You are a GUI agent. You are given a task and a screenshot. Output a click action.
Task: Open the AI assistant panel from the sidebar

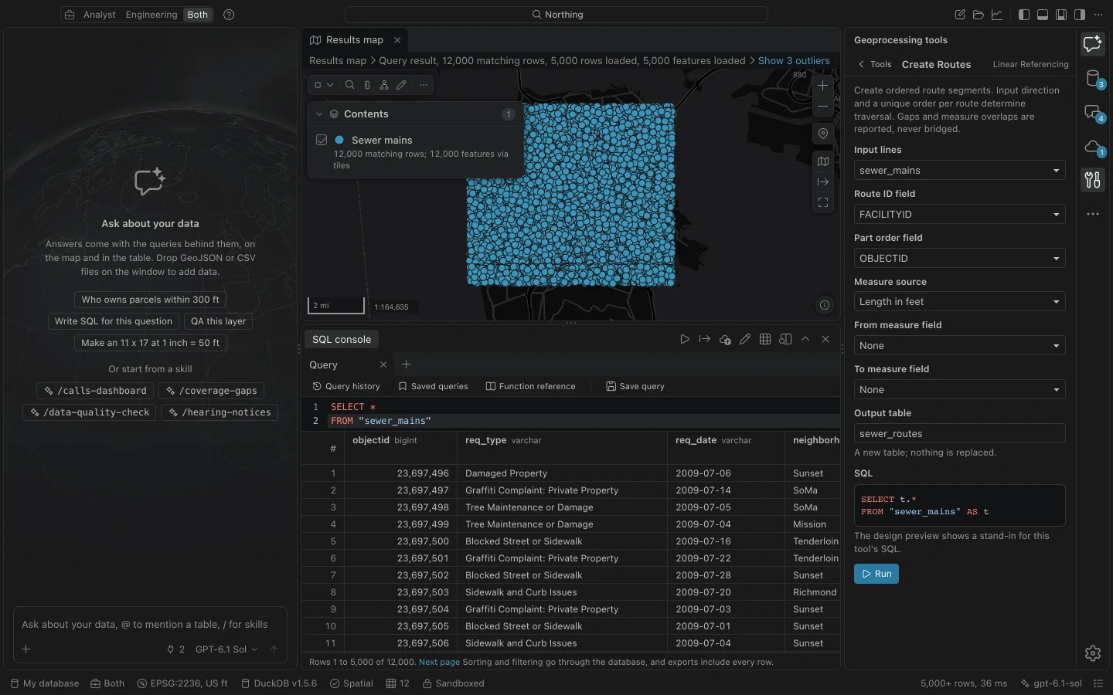(1092, 44)
